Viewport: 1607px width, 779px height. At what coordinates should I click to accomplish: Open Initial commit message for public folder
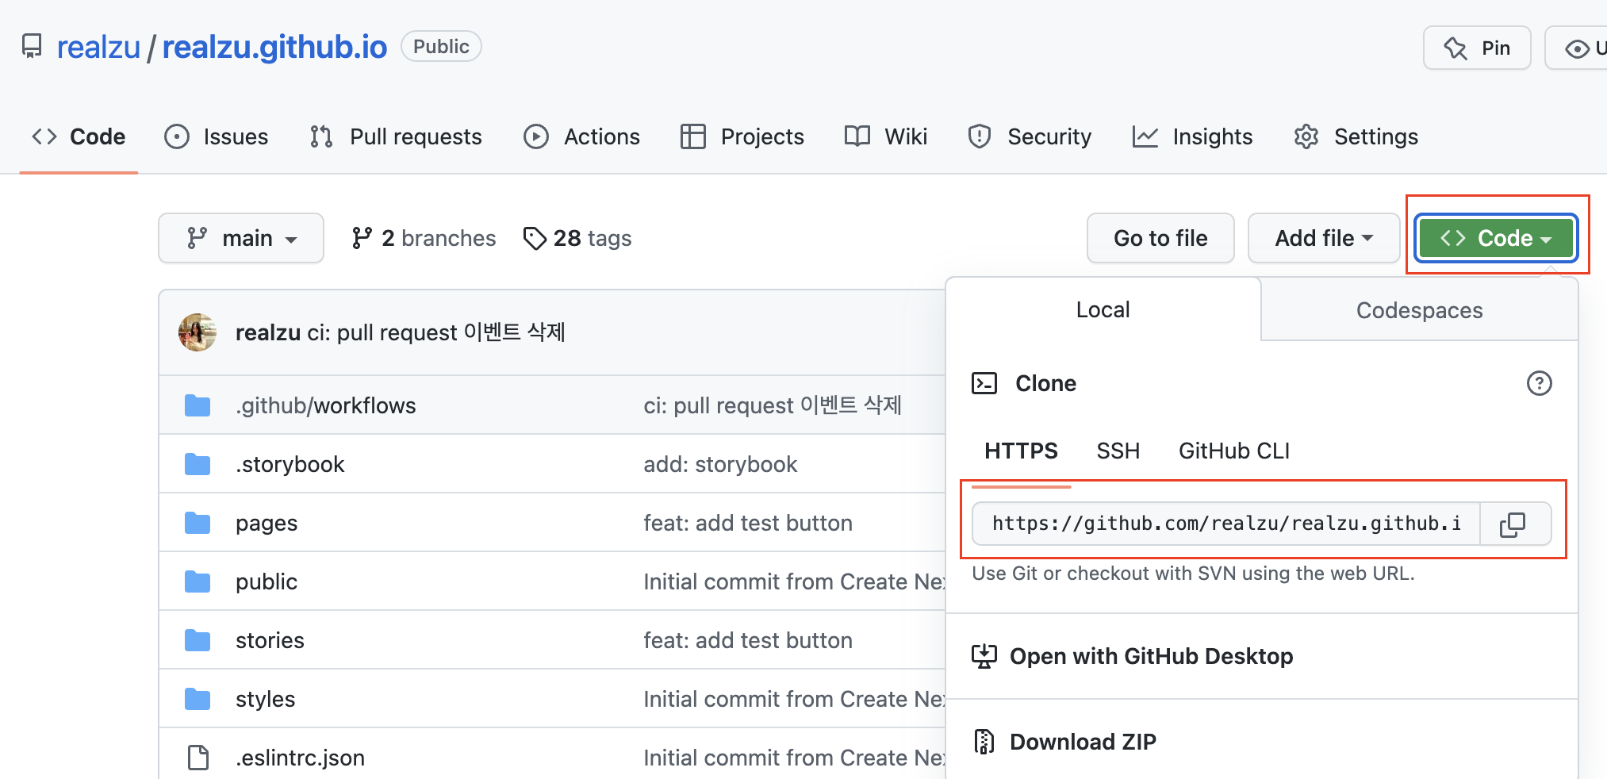pyautogui.click(x=794, y=581)
